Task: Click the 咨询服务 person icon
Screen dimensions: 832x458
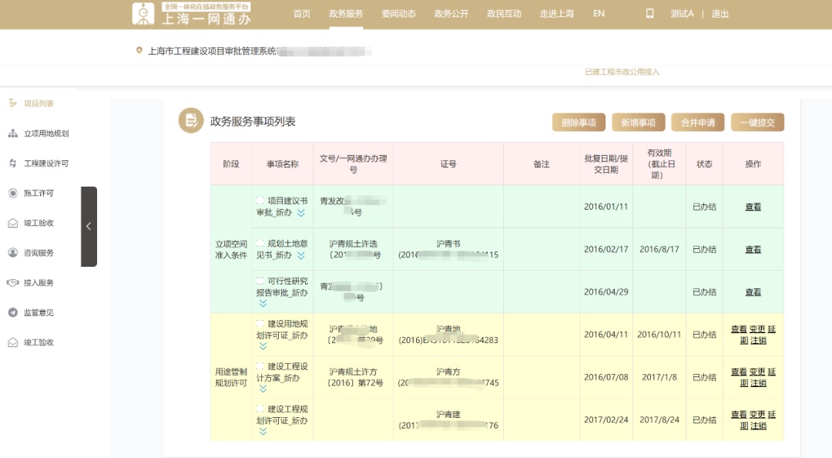Action: [x=12, y=253]
